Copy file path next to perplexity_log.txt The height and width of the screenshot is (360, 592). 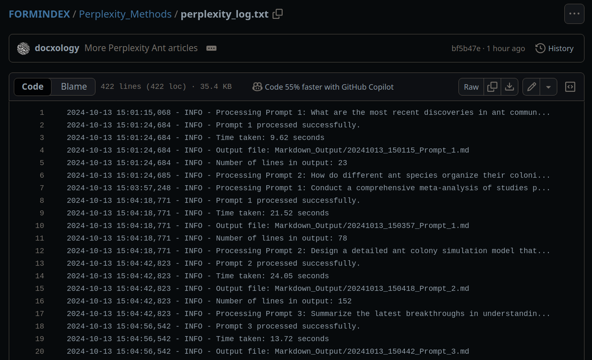(278, 14)
